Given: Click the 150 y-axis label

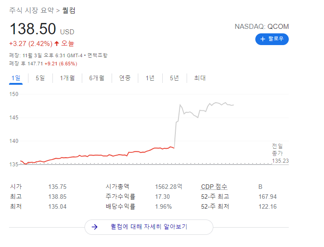Looking at the screenshot, I should tap(14, 94).
